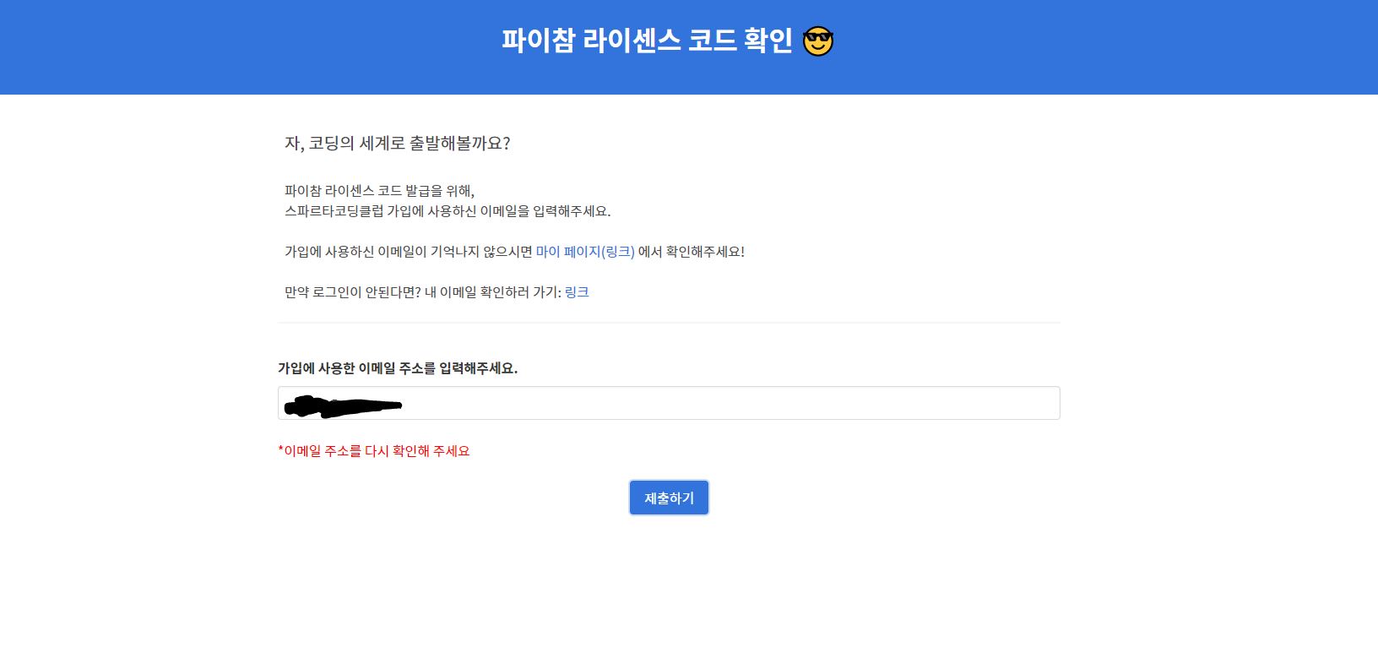Click the 제출하기 submit button
The image size is (1378, 653).
click(669, 498)
